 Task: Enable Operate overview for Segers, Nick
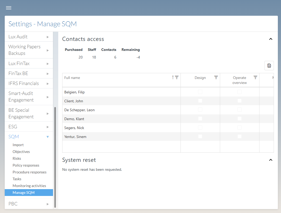tap(240, 127)
